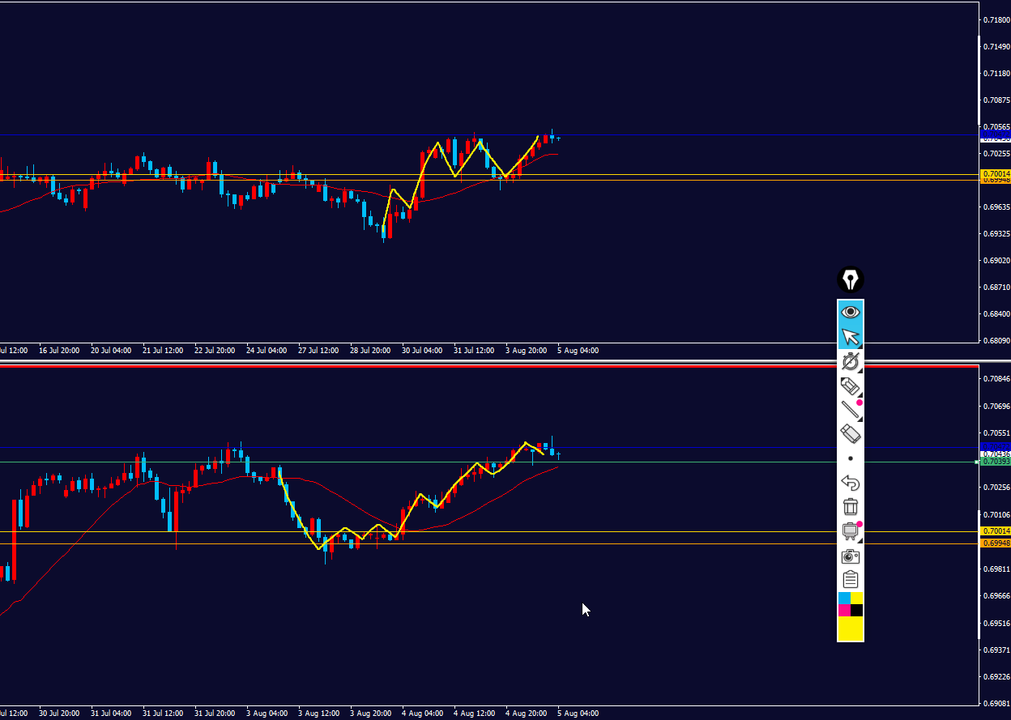
Task: Click the 0.69371 price axis label
Action: click(x=996, y=650)
